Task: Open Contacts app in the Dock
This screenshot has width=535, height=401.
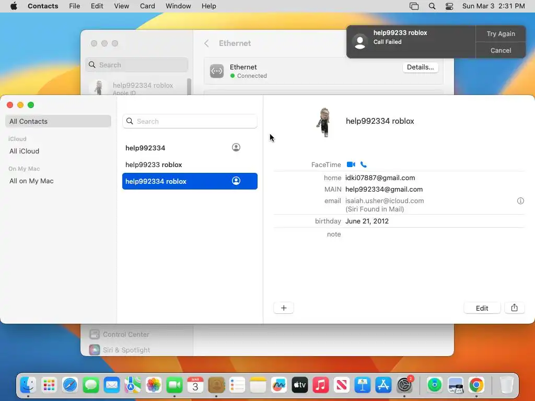Action: coord(216,385)
